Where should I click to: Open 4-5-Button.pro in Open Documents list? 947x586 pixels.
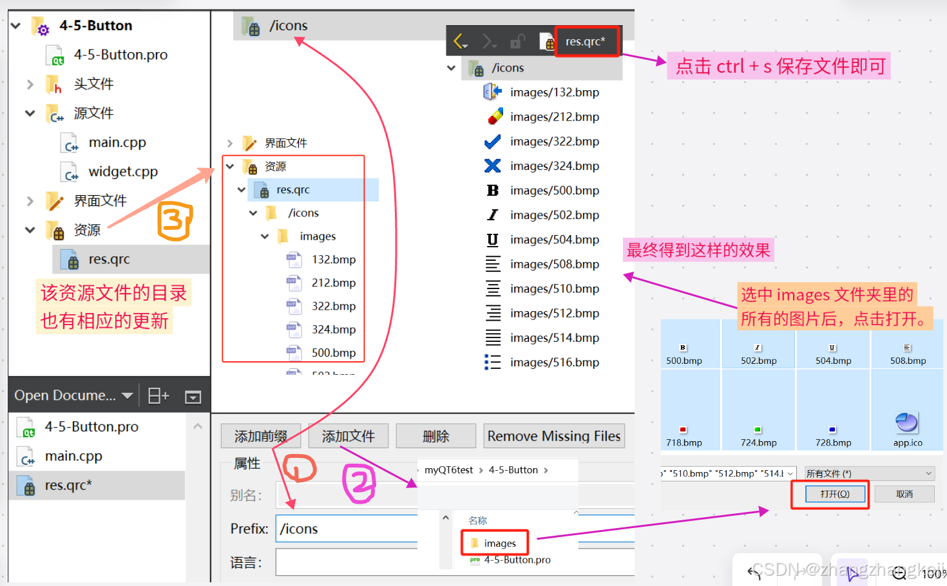(91, 427)
